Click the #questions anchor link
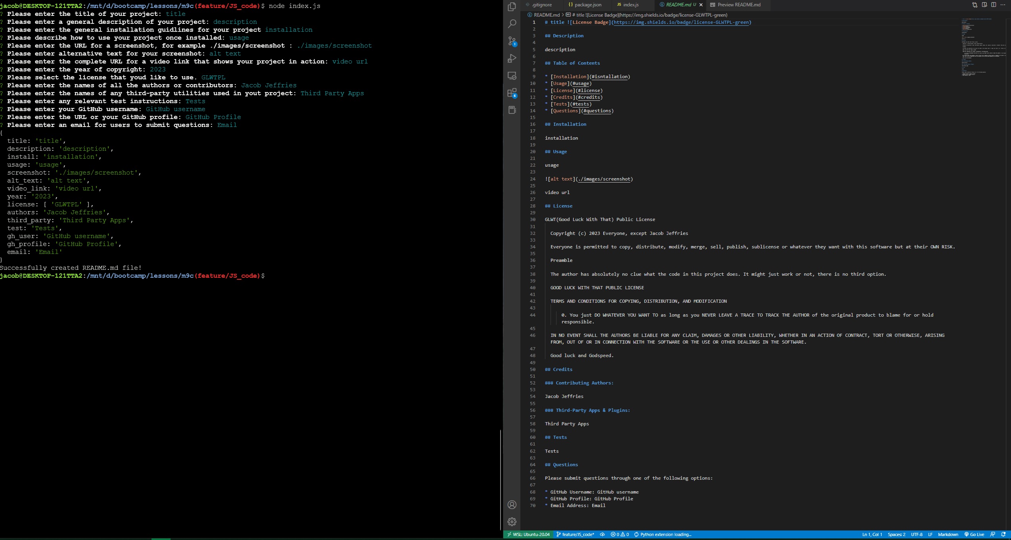The width and height of the screenshot is (1011, 540). coord(597,111)
